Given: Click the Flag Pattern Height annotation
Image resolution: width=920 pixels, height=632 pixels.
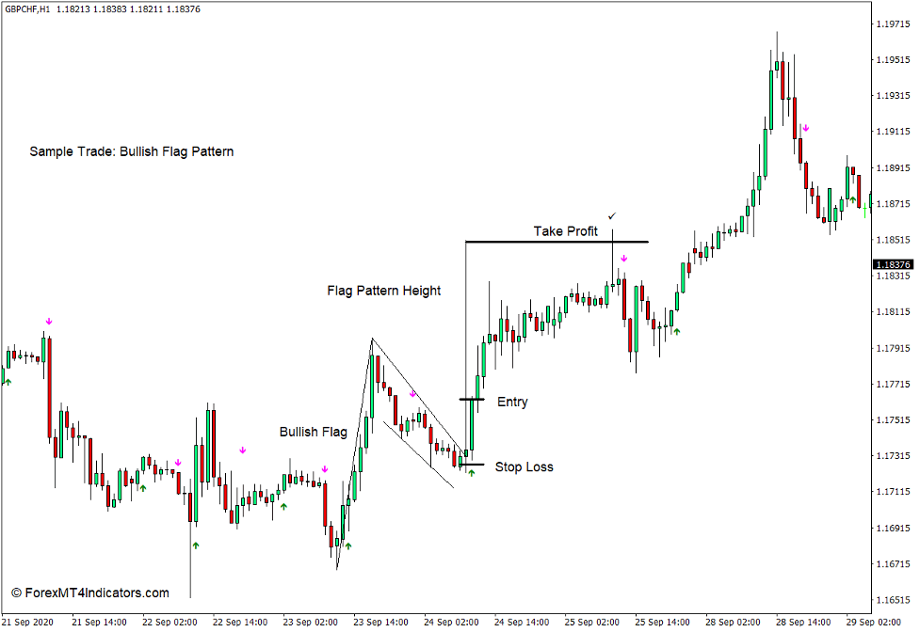Looking at the screenshot, I should point(383,291).
